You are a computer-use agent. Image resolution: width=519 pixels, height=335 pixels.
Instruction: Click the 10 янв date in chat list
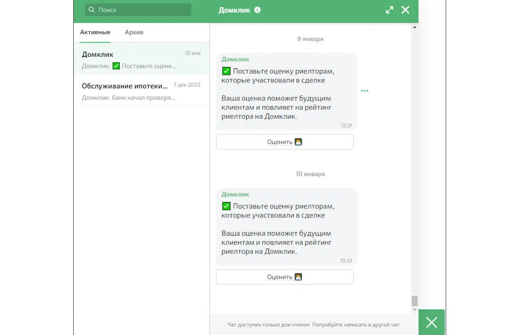point(193,53)
